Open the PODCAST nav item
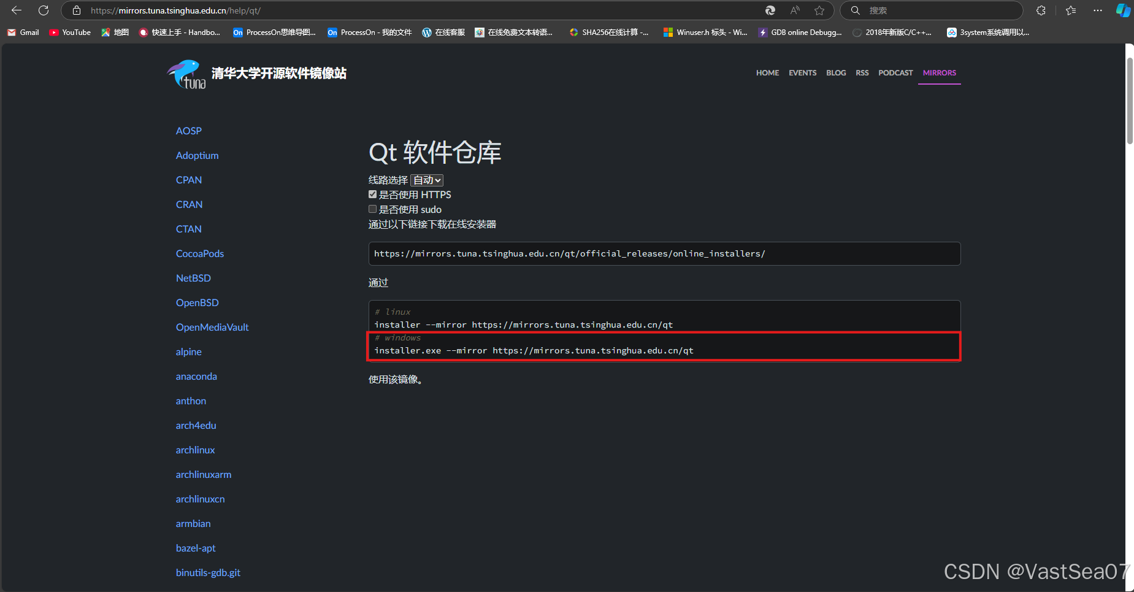The height and width of the screenshot is (592, 1134). (x=895, y=73)
